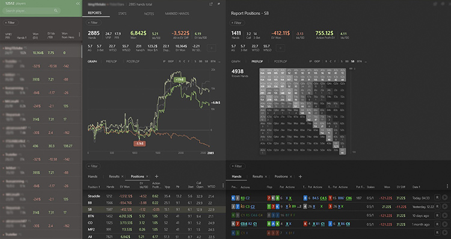Toggle SB filter in Report Positions panel
Viewport: 451px width, 239px height.
(x=352, y=61)
